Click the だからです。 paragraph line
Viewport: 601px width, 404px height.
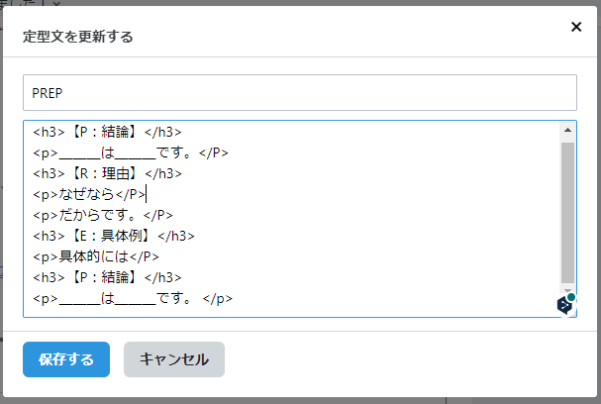coord(103,215)
